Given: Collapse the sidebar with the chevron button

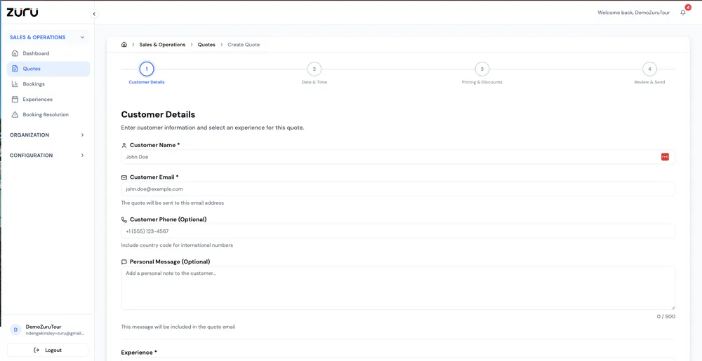Looking at the screenshot, I should click(94, 14).
